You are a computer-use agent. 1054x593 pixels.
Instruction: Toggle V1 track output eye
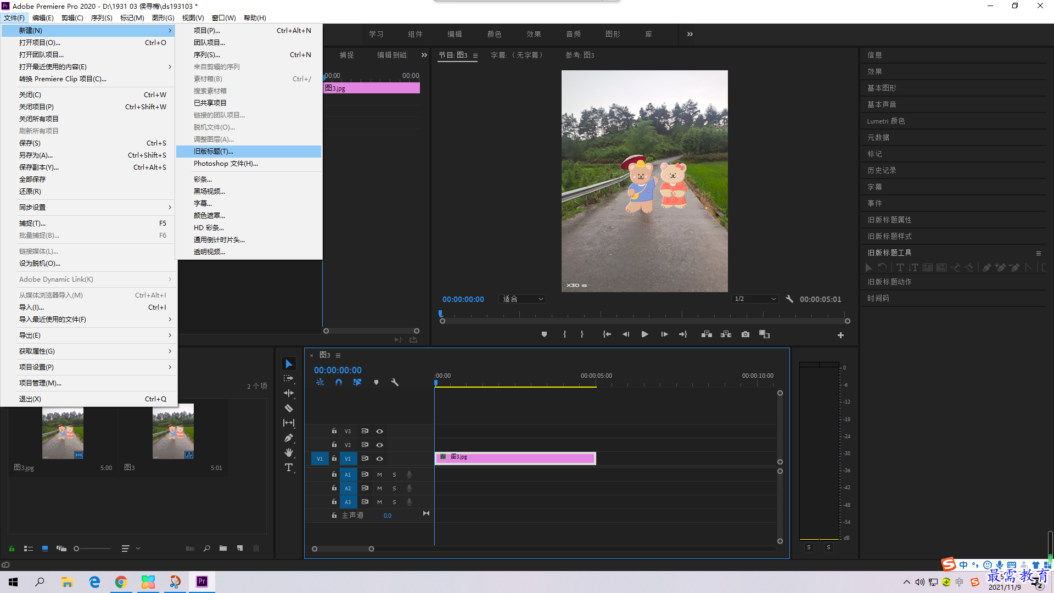(379, 458)
